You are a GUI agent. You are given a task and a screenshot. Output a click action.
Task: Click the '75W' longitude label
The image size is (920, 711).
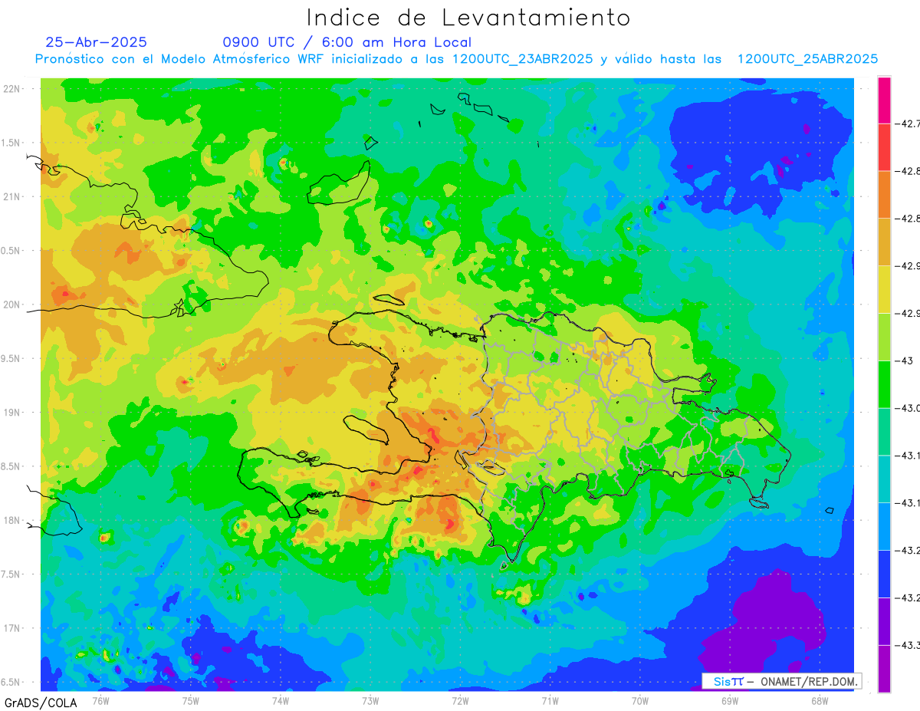coord(190,700)
